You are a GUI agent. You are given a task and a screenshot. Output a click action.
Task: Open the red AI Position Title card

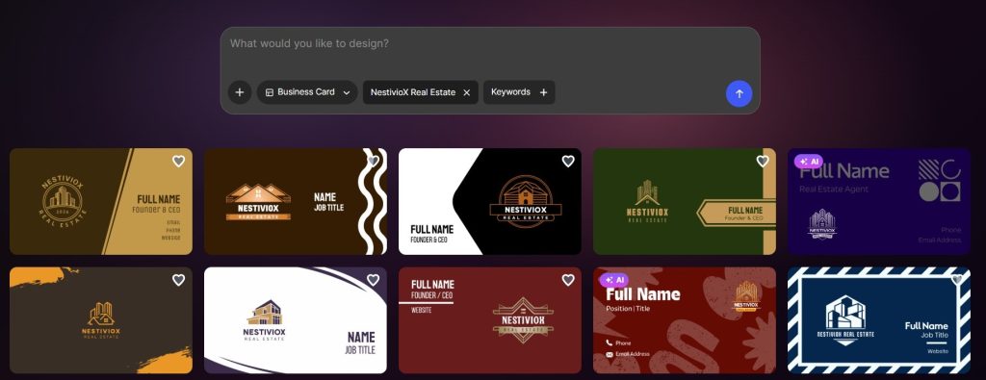click(685, 320)
